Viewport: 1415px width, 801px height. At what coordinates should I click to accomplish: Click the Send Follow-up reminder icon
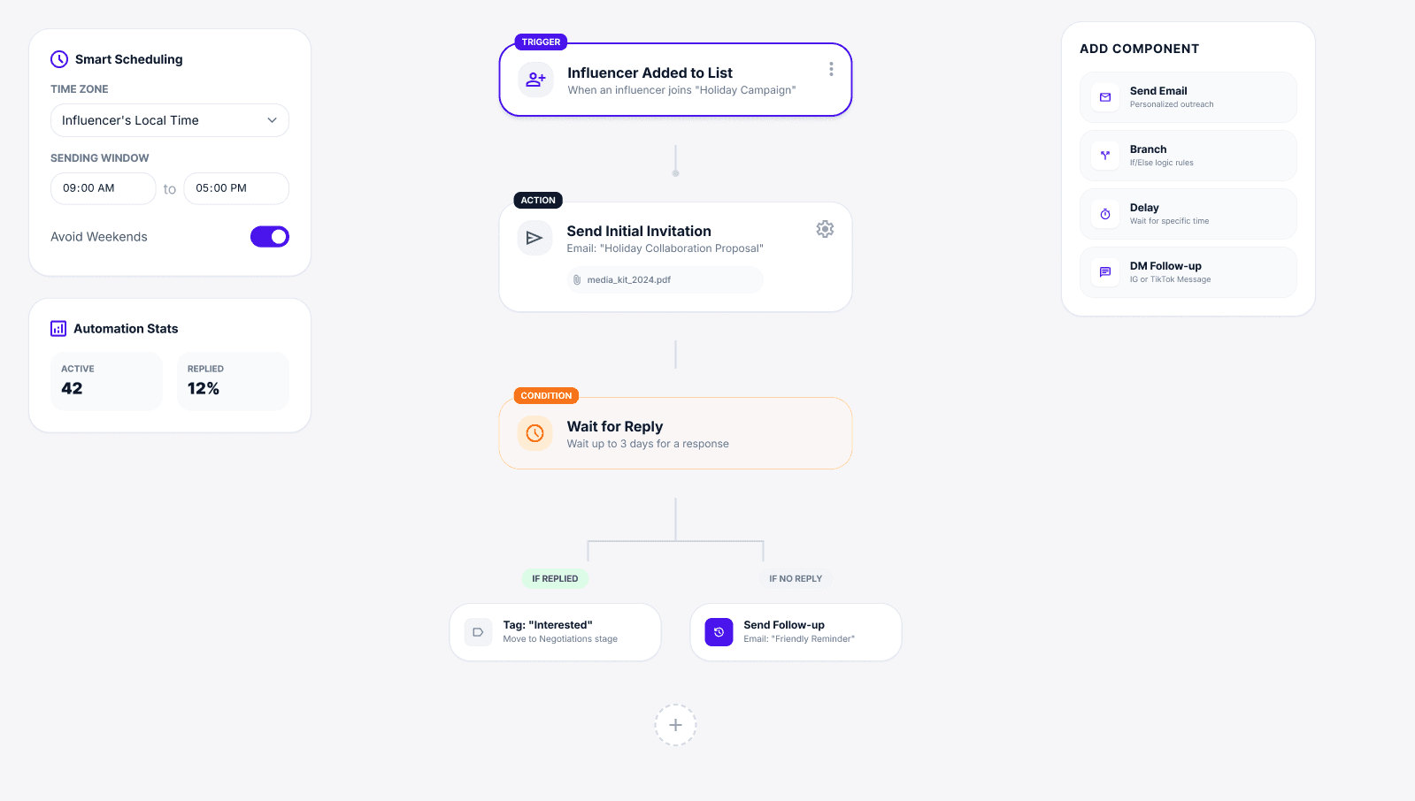(719, 632)
